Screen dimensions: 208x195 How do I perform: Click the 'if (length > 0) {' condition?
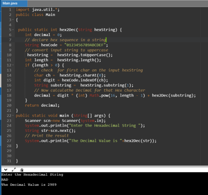click(x=45, y=65)
